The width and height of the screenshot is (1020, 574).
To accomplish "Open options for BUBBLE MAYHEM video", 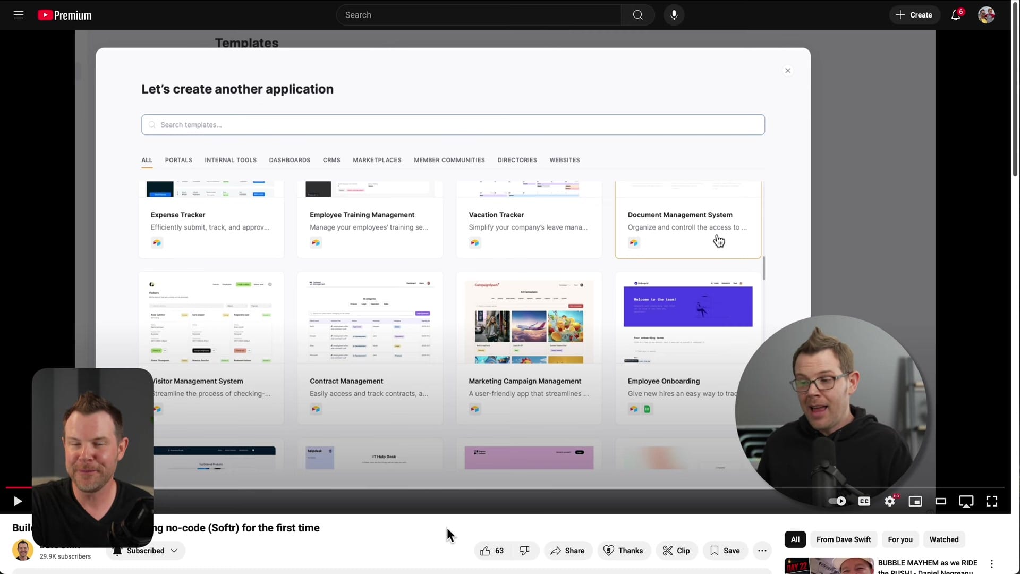I will 992,564.
